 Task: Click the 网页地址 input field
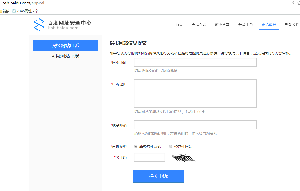(x=195, y=62)
